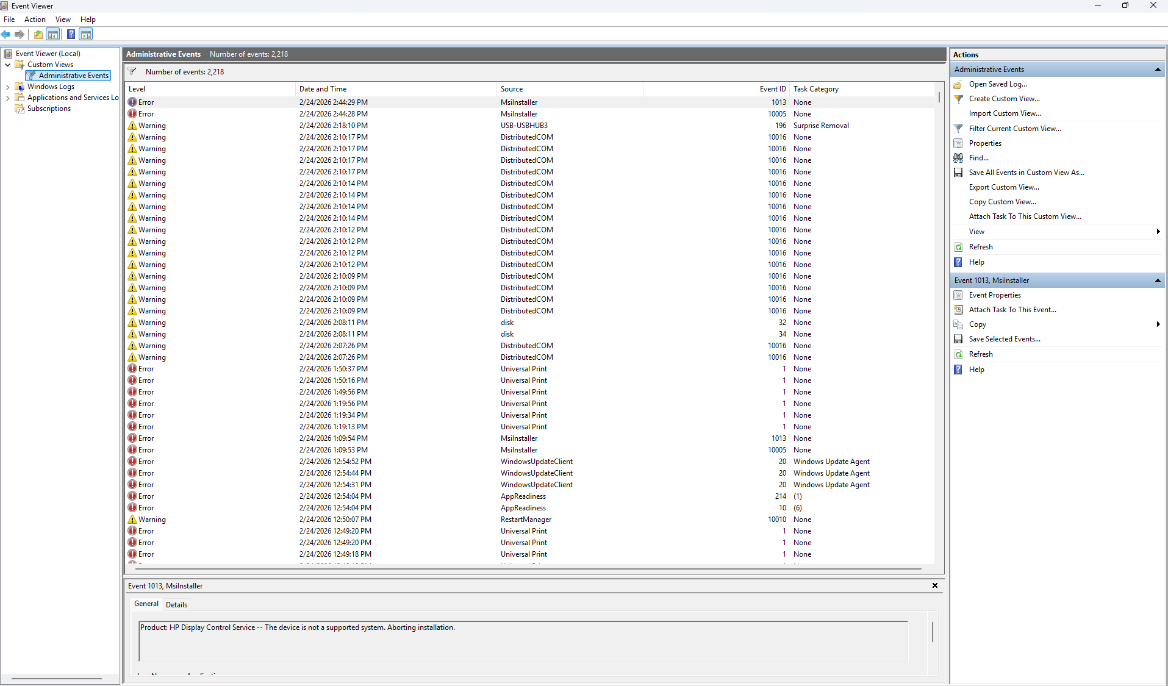Click the Forward arrow in the toolbar

click(x=20, y=34)
